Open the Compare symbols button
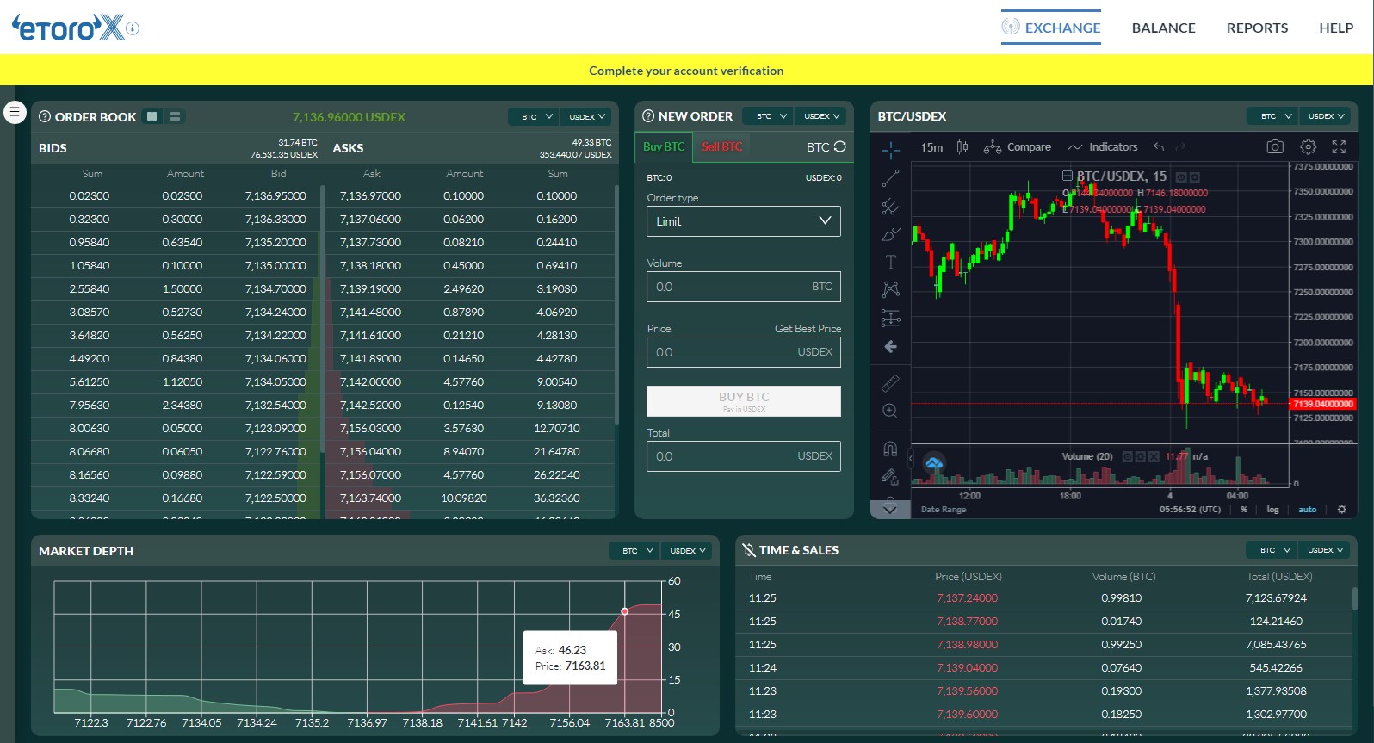Screen dimensions: 1374x743 [1018, 146]
